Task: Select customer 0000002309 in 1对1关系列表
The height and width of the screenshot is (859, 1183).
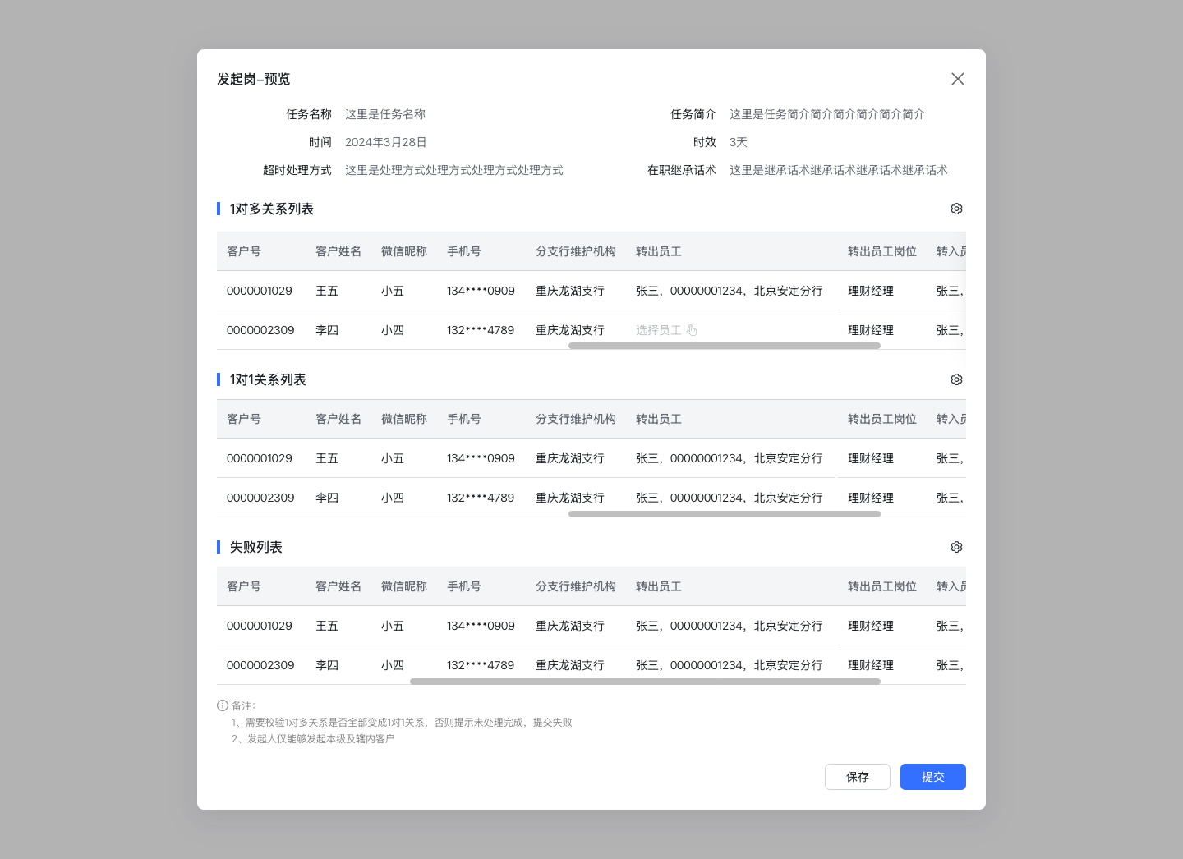Action: [x=260, y=498]
